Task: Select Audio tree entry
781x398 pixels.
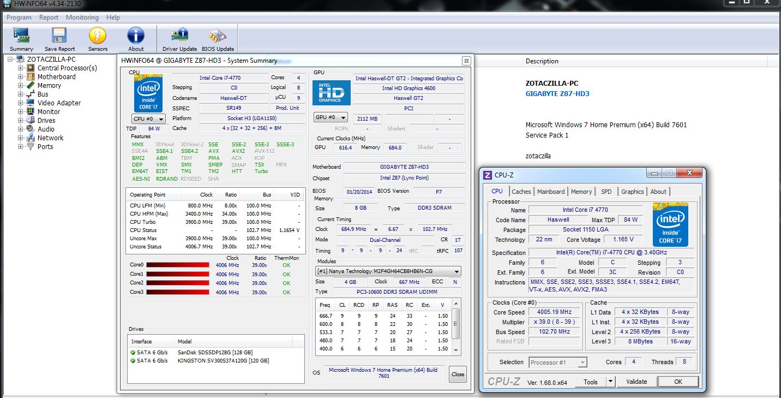Action: click(46, 129)
